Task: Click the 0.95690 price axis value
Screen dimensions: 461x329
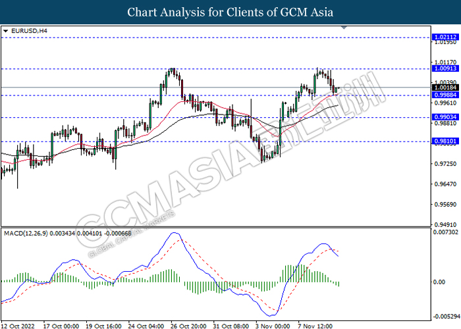Action: coord(445,205)
